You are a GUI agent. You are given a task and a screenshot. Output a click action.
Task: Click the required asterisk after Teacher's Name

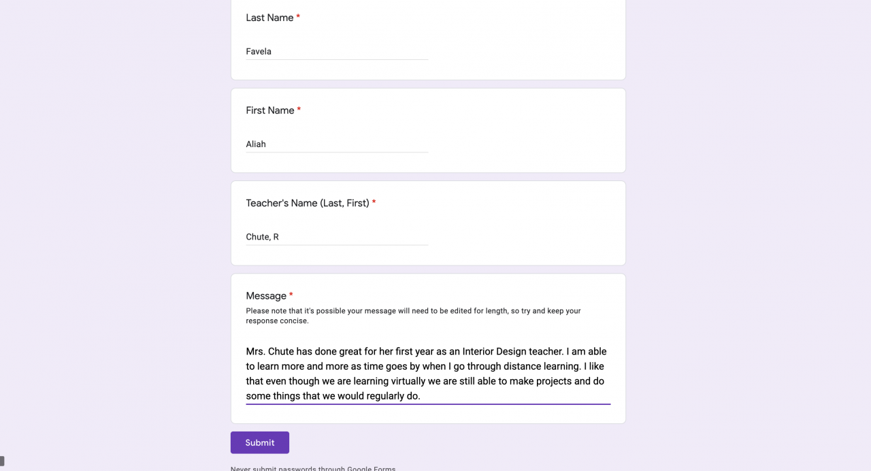point(374,202)
